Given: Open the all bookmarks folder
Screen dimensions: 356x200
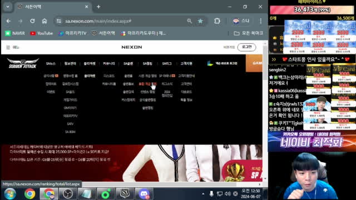Looking at the screenshot, I should [248, 33].
